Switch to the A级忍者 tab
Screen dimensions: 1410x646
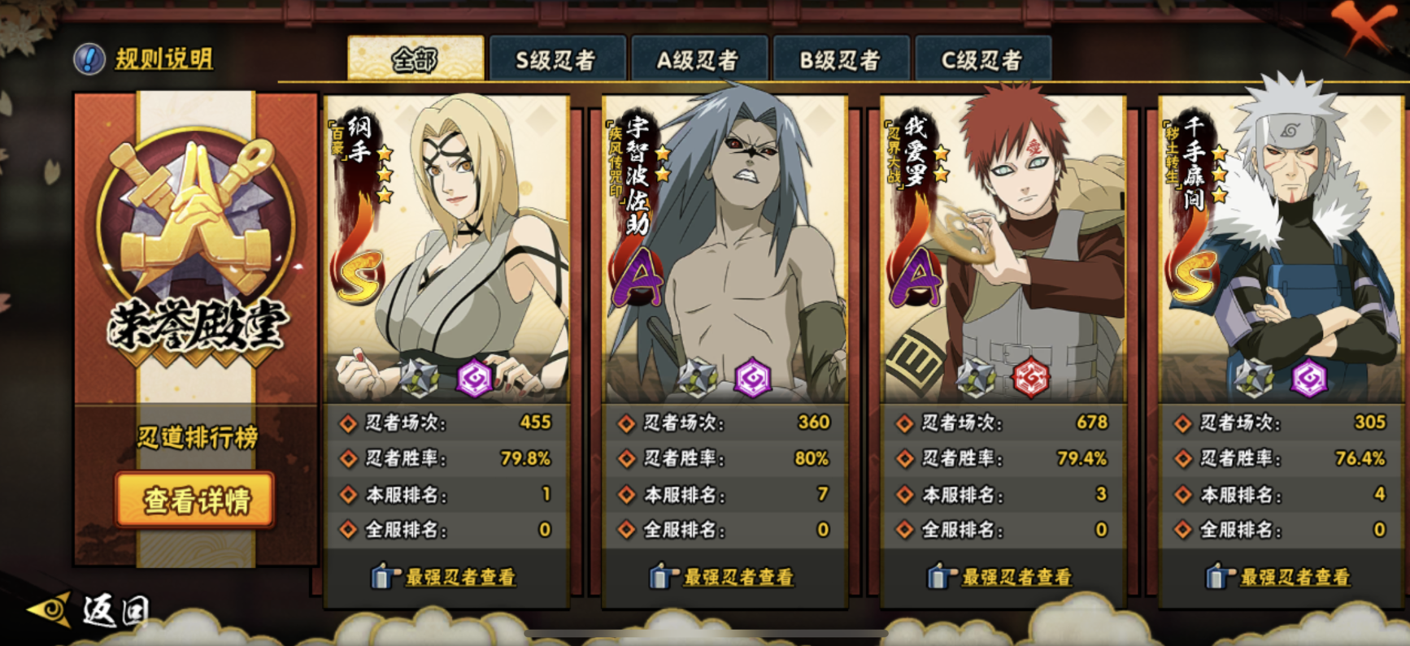698,59
